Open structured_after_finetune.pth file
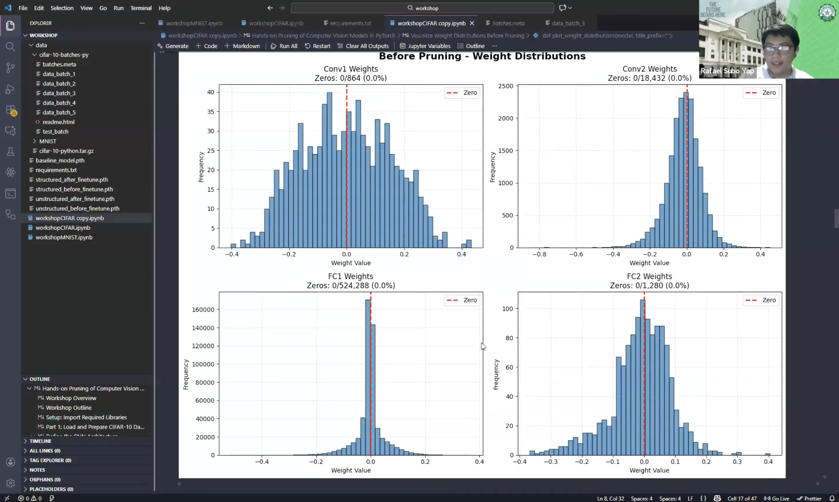The width and height of the screenshot is (839, 502). click(72, 180)
